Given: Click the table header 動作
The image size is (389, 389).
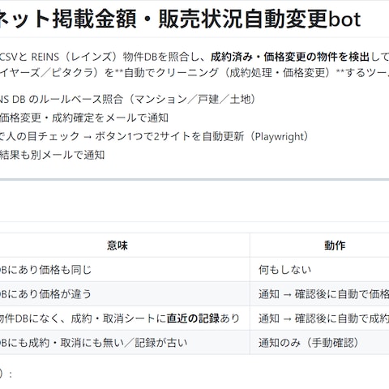Looking at the screenshot, I should tap(335, 246).
